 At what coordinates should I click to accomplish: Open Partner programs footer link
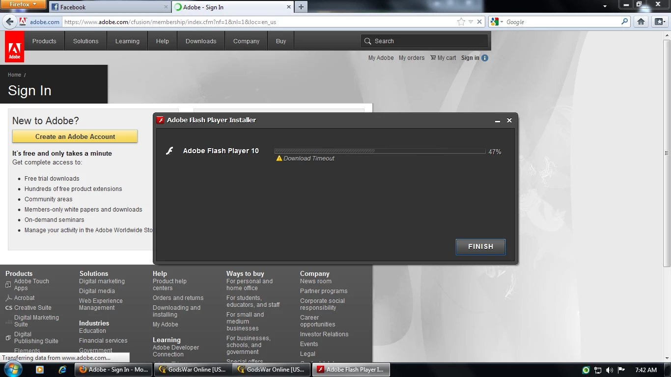pyautogui.click(x=324, y=291)
